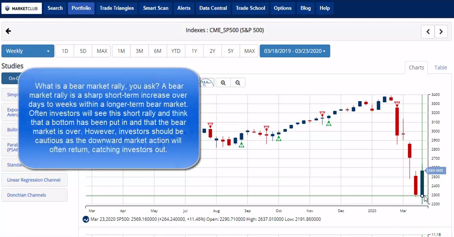Go back using the left arrow icon

click(8, 31)
